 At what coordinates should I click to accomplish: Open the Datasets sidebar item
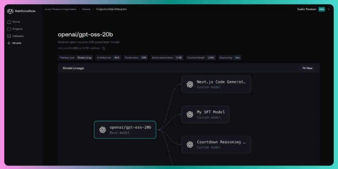(x=16, y=36)
